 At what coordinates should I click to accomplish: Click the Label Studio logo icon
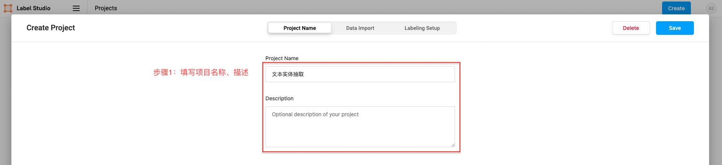click(8, 8)
